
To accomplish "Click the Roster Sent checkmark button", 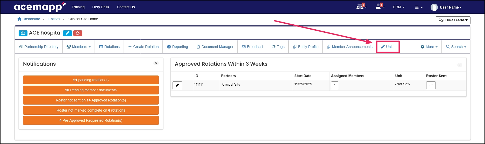I will 431,85.
